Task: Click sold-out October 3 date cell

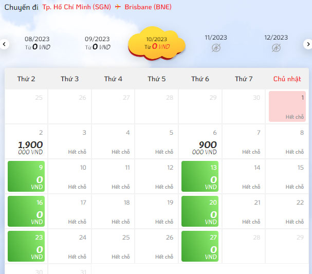Action: click(x=69, y=141)
